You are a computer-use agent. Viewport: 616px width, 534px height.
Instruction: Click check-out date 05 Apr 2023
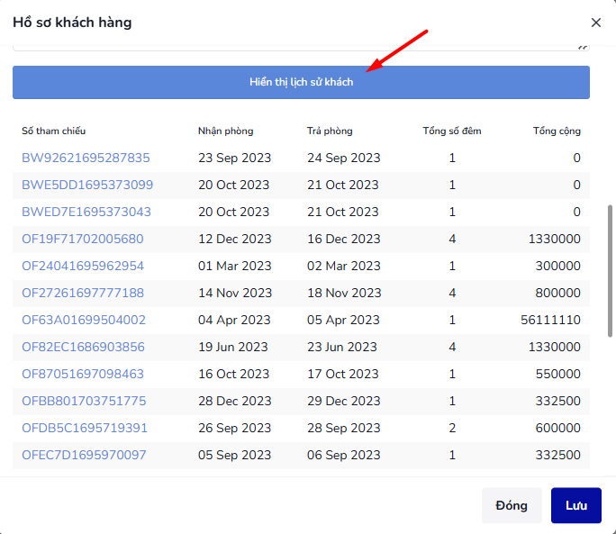point(343,320)
